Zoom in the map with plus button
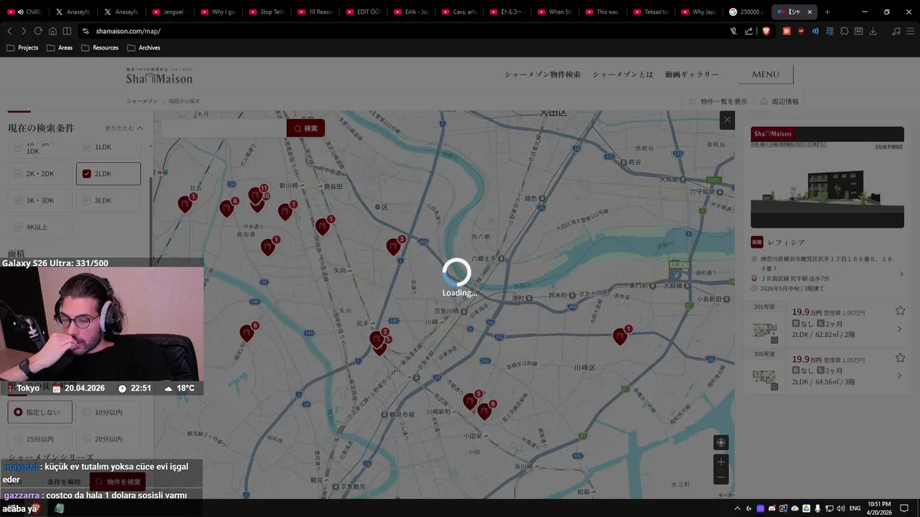The height and width of the screenshot is (517, 920). 721,462
